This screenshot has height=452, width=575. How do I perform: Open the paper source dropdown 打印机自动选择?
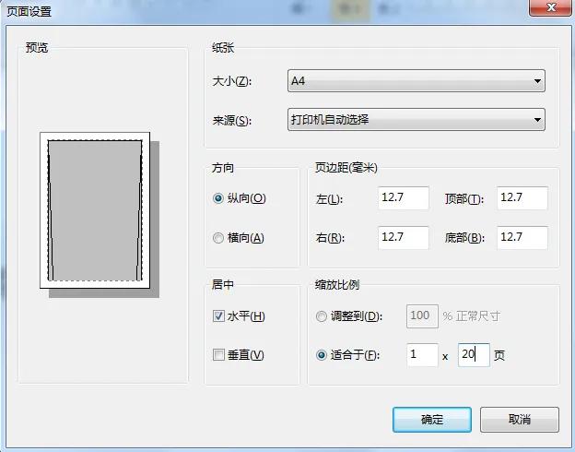[417, 119]
